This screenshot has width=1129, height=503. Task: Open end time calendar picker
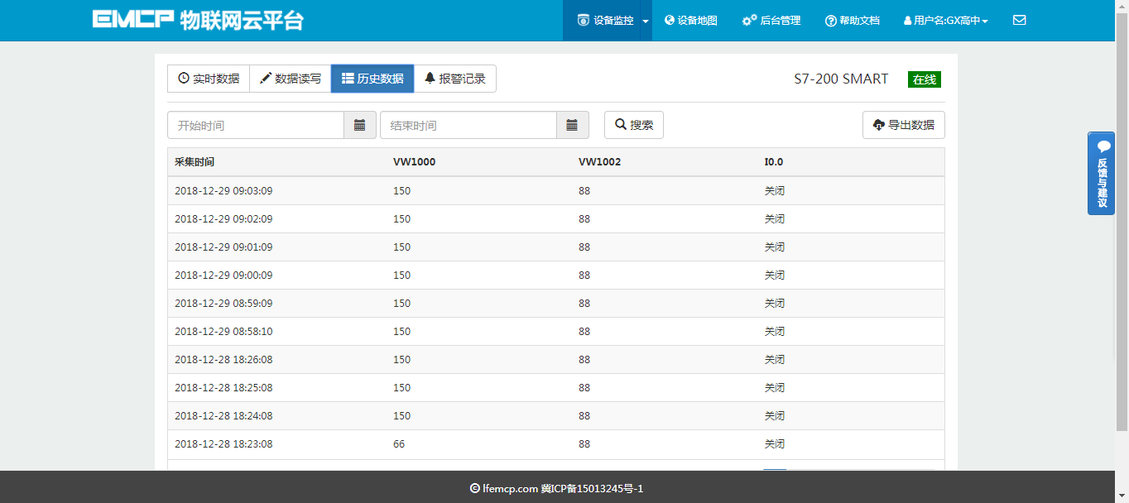coord(573,125)
